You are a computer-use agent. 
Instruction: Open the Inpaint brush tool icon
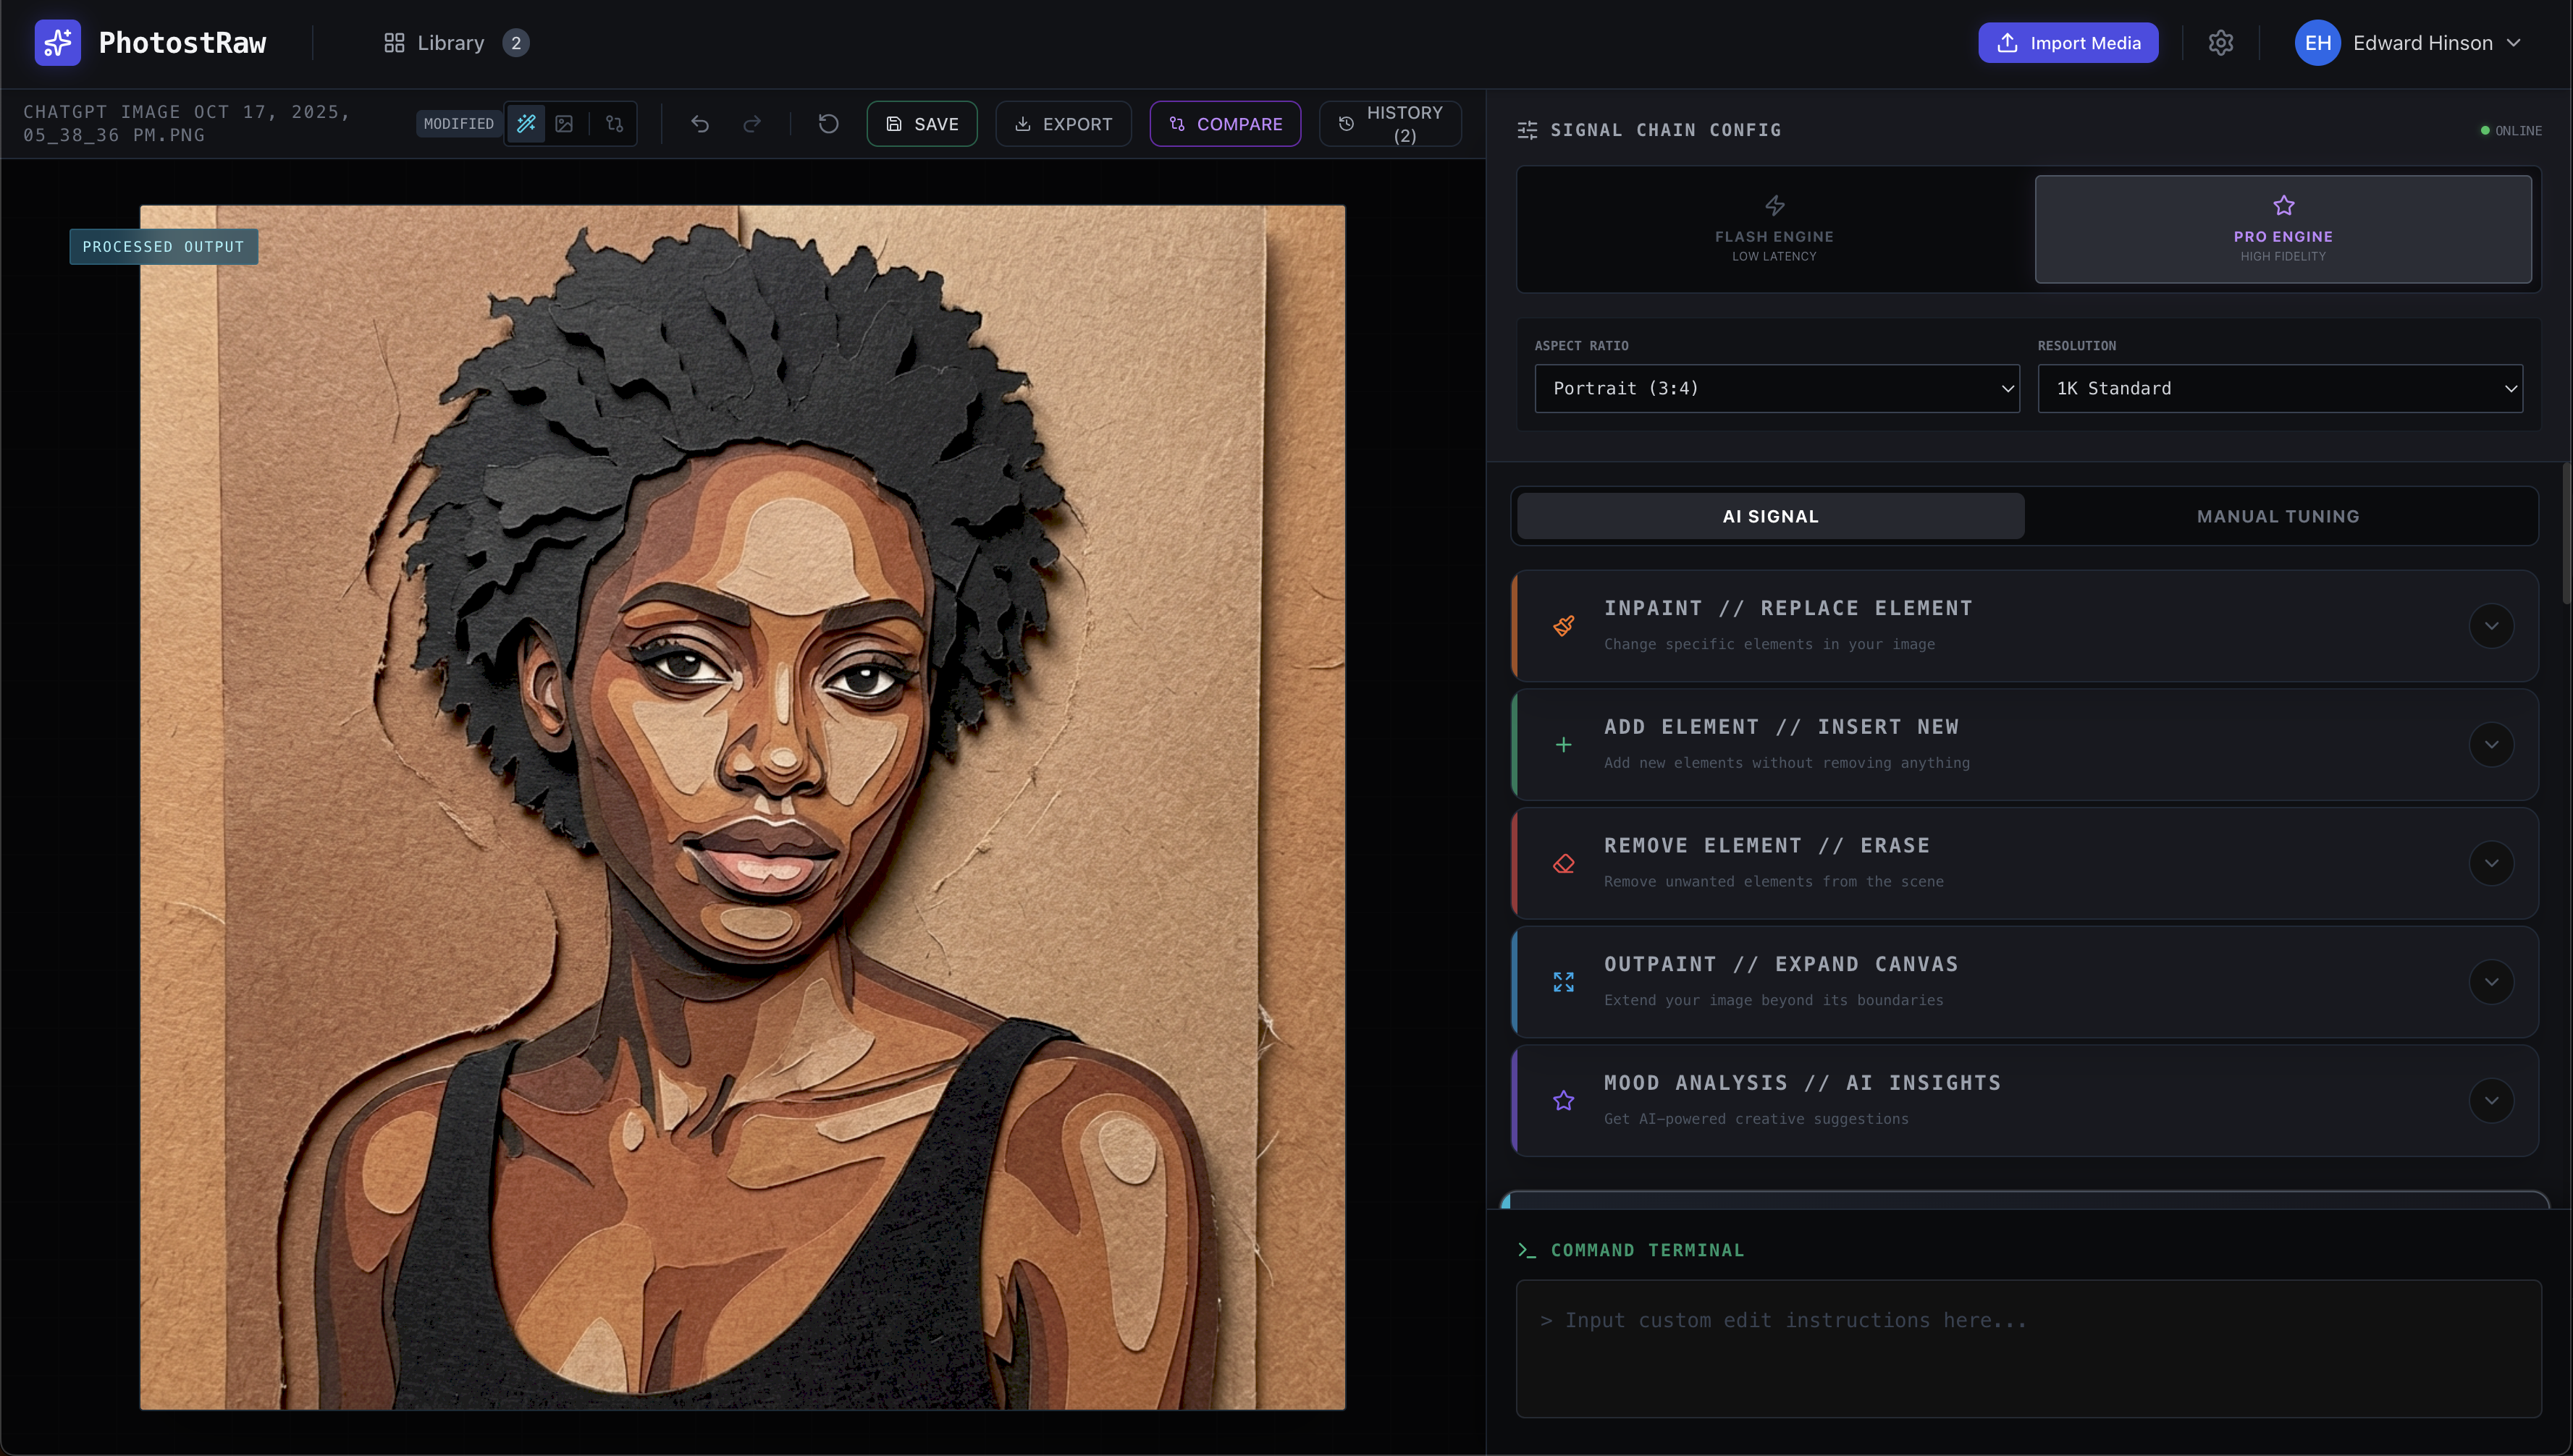pyautogui.click(x=1564, y=625)
